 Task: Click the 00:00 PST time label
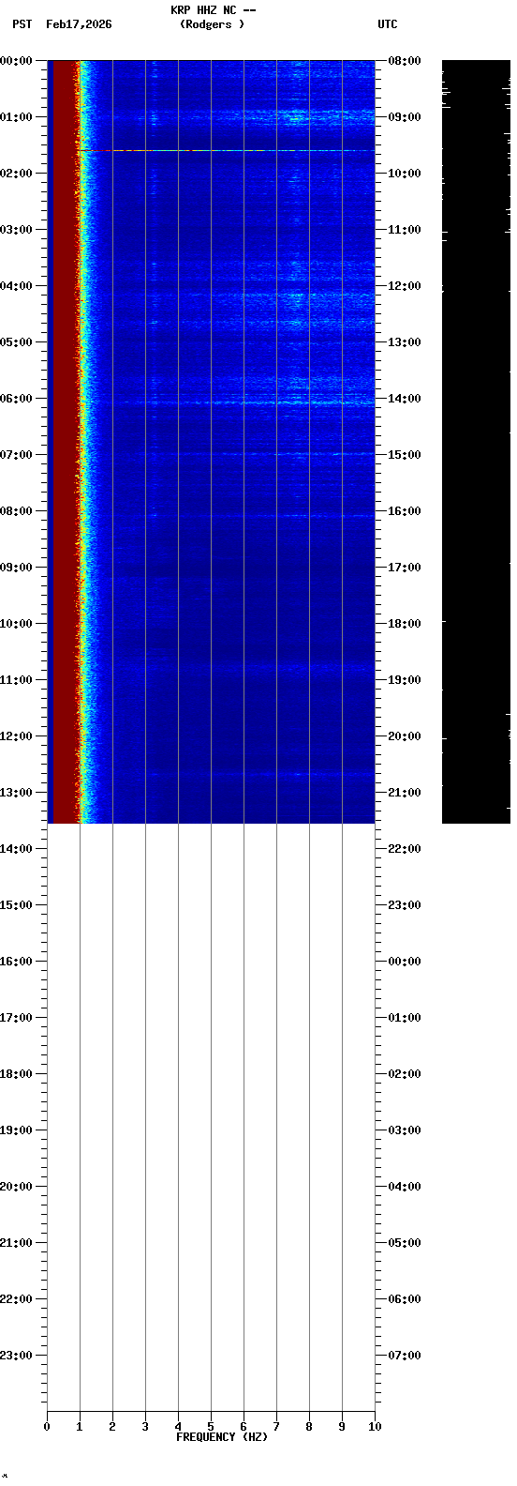(16, 61)
